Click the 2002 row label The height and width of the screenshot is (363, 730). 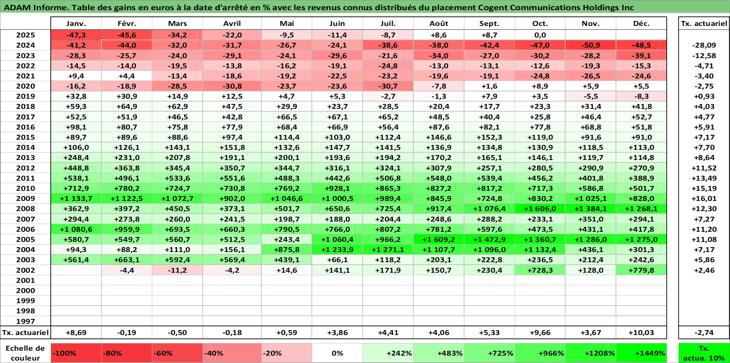26,270
